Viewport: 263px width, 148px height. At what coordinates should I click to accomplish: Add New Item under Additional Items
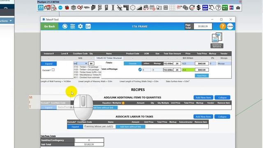203,97
